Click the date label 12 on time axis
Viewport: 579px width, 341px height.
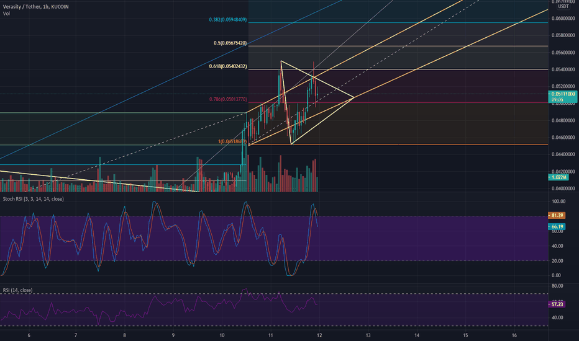pyautogui.click(x=319, y=335)
